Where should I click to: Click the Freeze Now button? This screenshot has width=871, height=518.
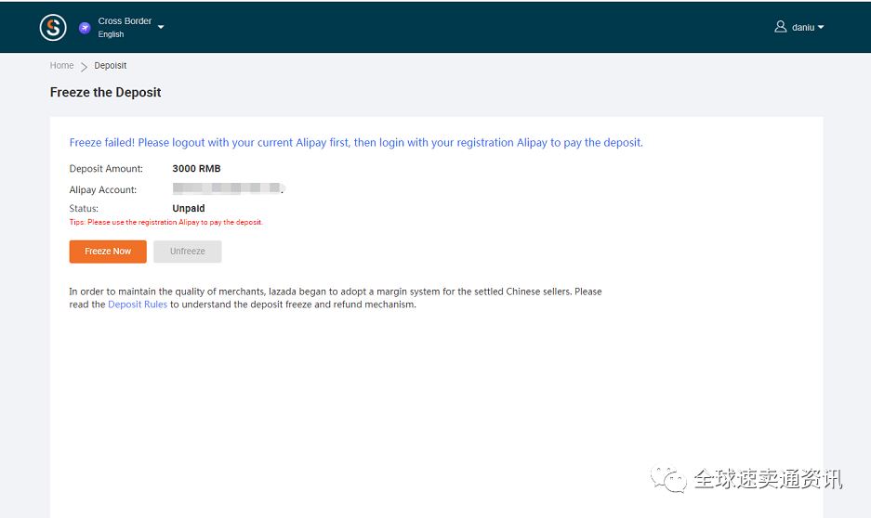click(108, 252)
